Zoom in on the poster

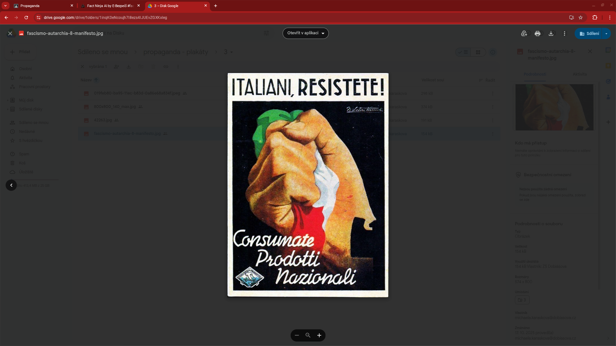[319, 335]
